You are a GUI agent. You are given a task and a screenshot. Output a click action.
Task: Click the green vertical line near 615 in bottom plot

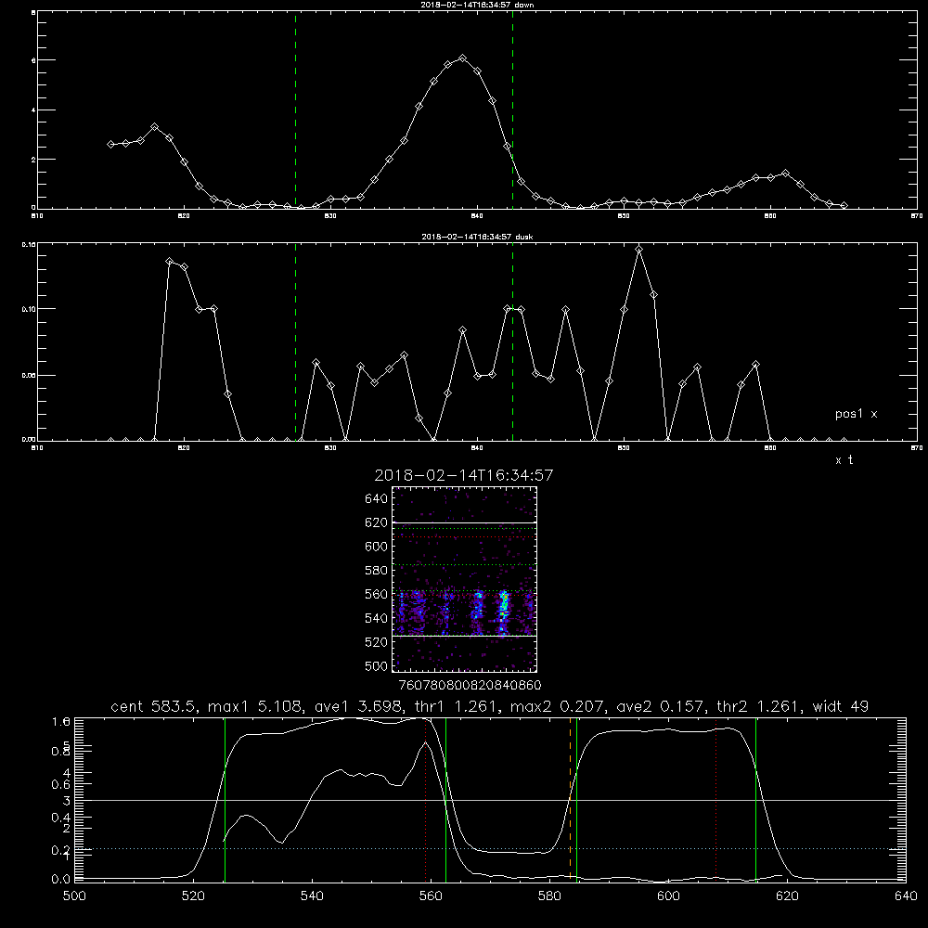[755, 799]
